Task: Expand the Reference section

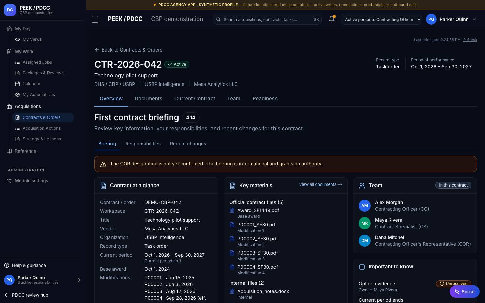Action: point(25,151)
